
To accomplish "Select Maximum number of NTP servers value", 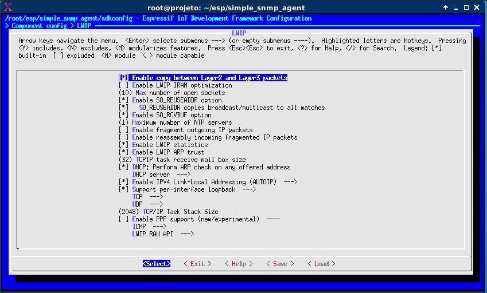I will 176,122.
